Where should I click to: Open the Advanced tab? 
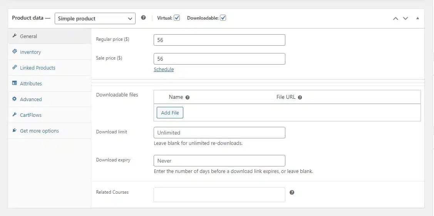click(50, 99)
